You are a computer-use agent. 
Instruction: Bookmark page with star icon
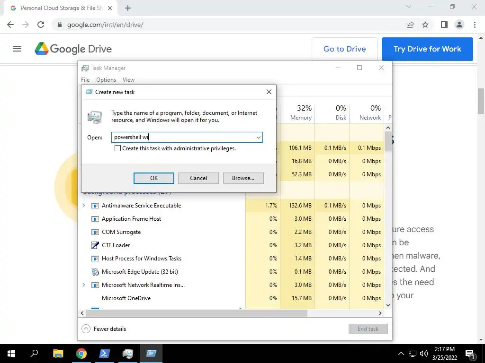[x=425, y=25]
